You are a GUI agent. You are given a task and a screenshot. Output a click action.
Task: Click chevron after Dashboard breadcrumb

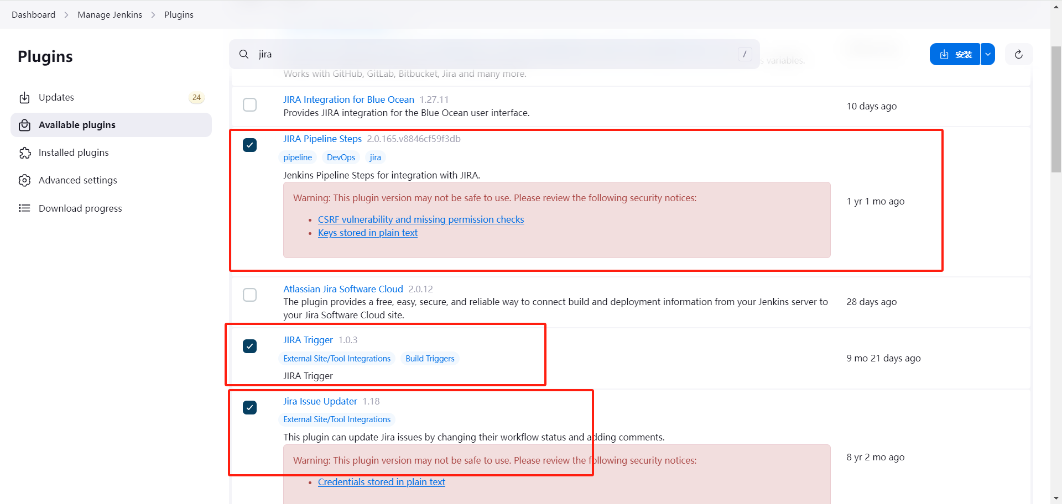66,15
